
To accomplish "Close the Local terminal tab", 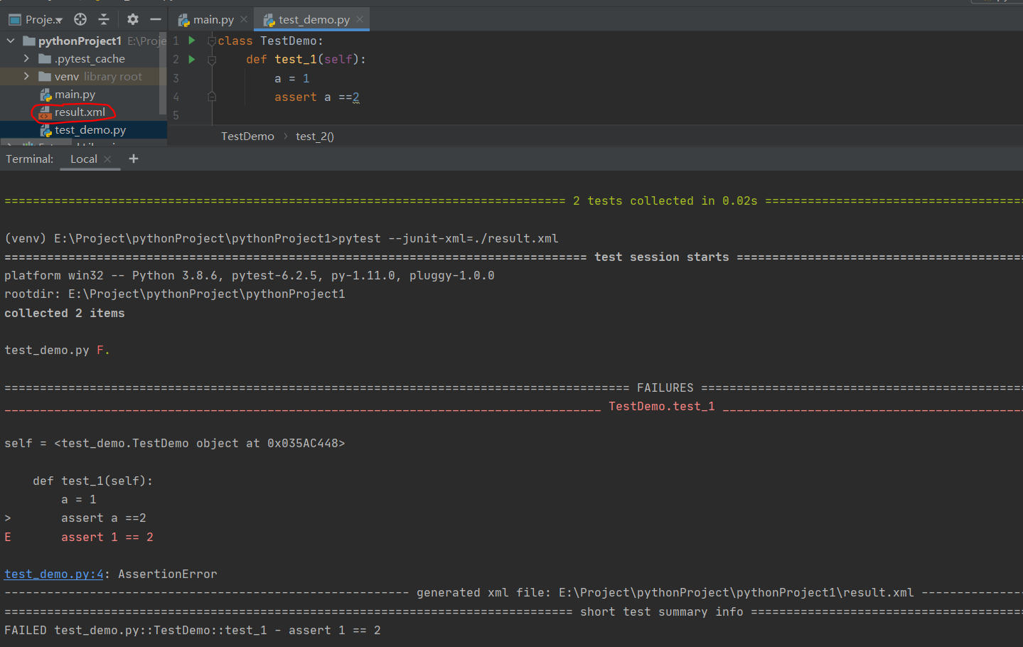I will point(107,159).
